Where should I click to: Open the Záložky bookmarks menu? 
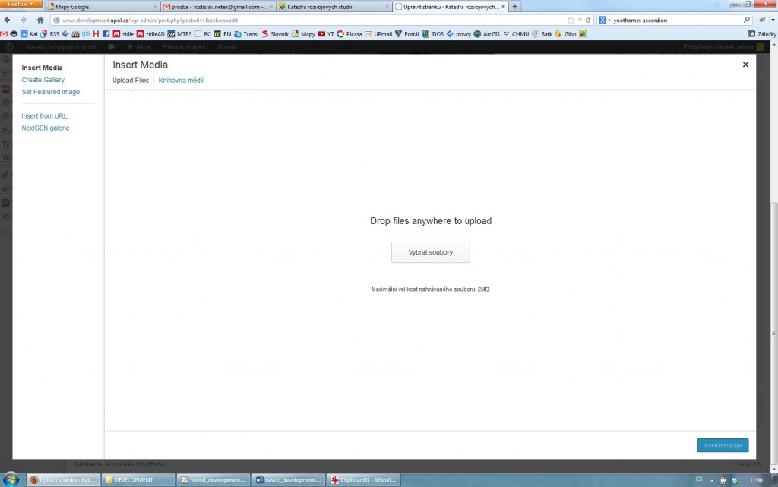[762, 33]
